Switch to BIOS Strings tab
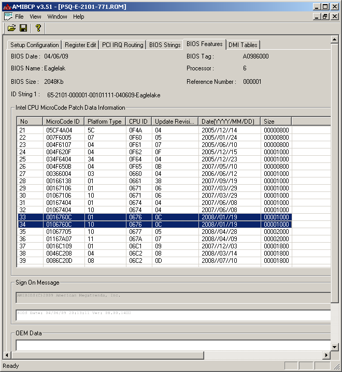 tap(165, 45)
